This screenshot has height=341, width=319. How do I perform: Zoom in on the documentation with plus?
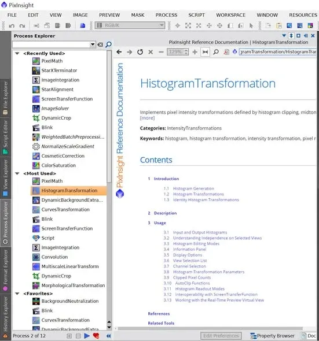coord(195,52)
